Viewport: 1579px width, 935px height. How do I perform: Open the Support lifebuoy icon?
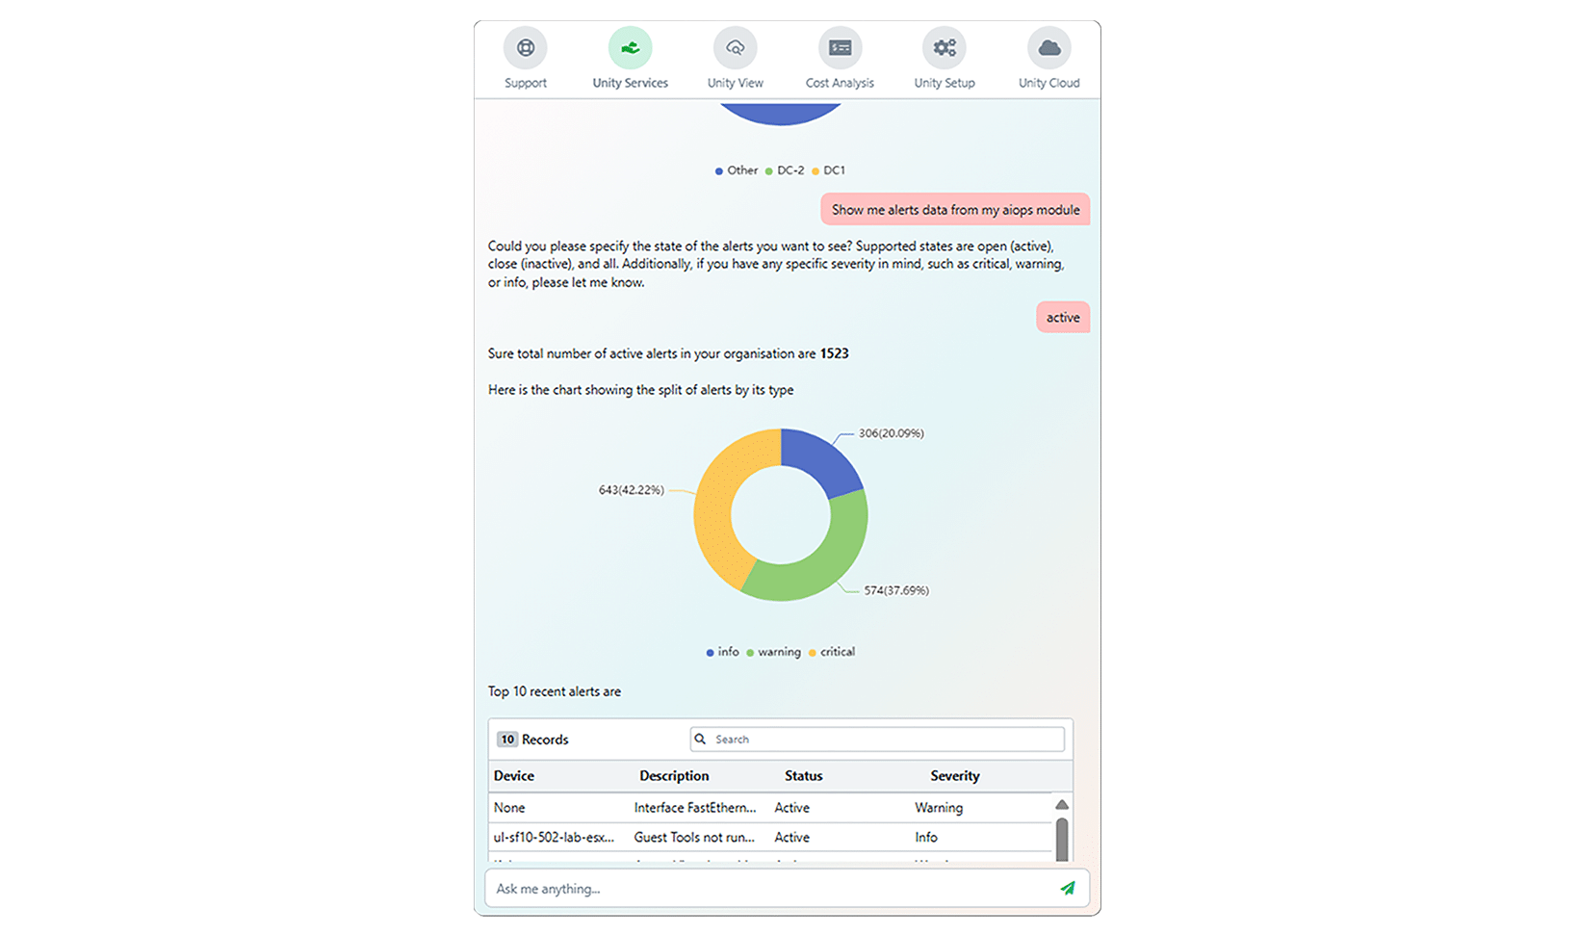click(x=525, y=47)
